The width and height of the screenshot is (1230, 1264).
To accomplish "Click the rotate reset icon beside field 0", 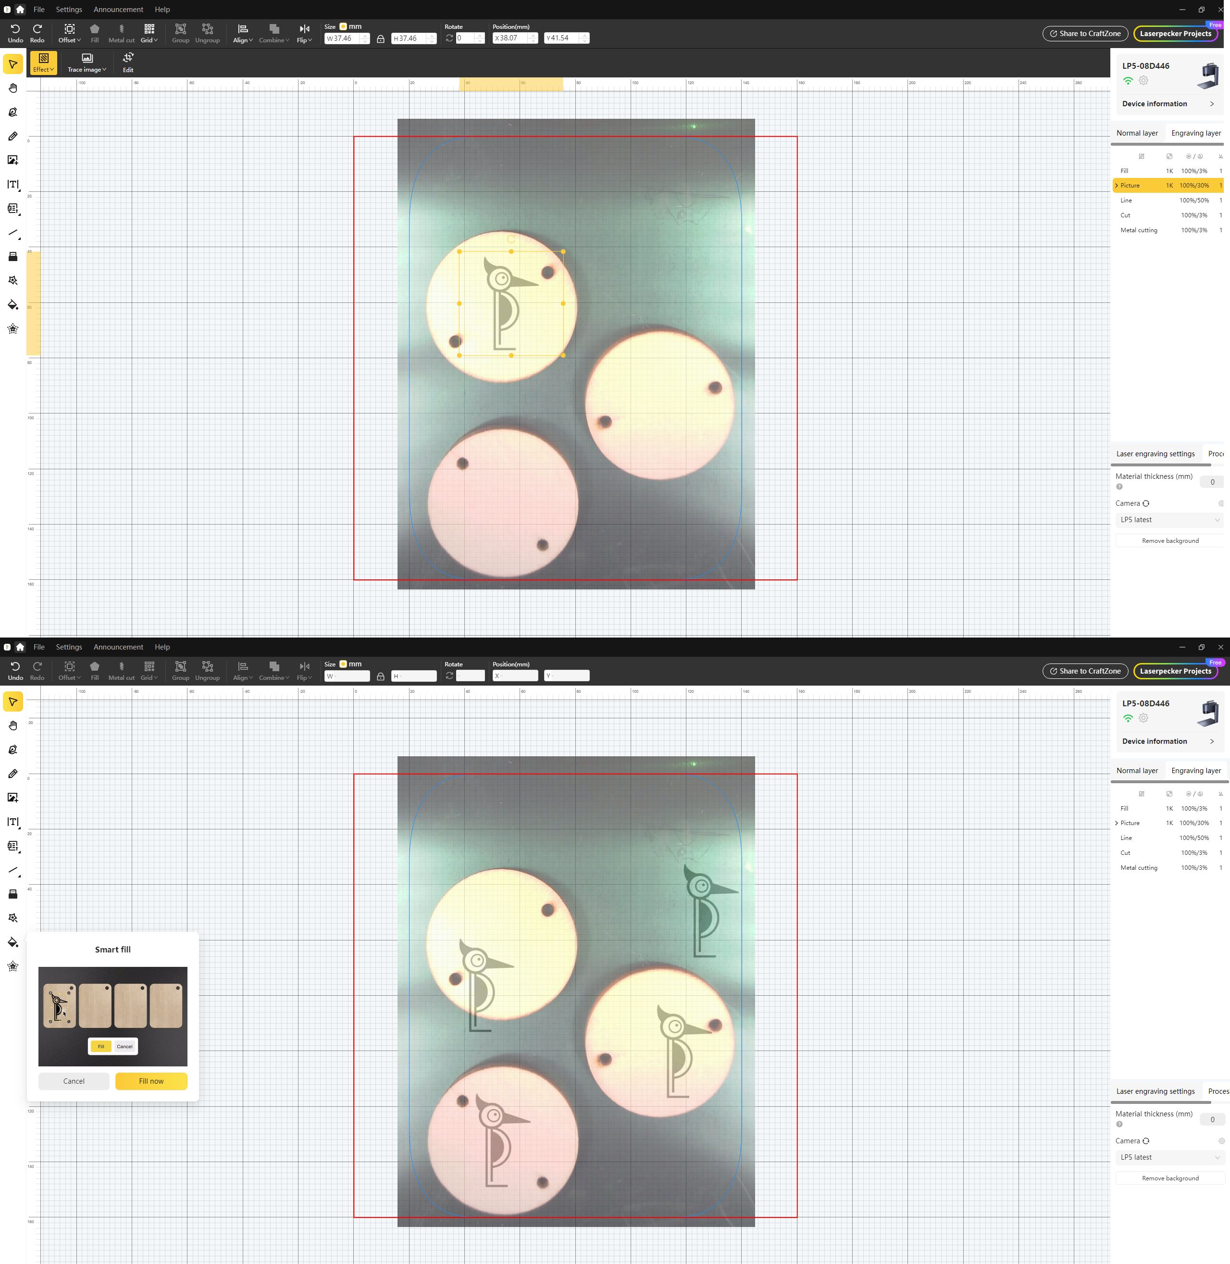I will click(449, 39).
